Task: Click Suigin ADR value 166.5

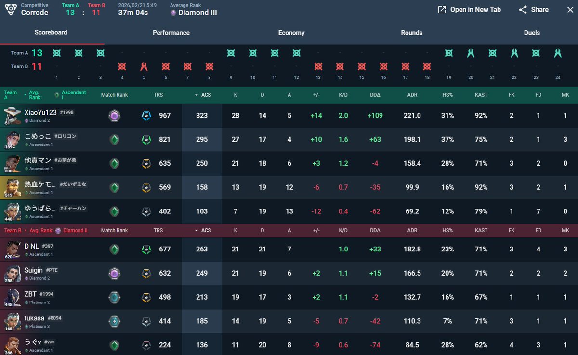Action: [412, 274]
